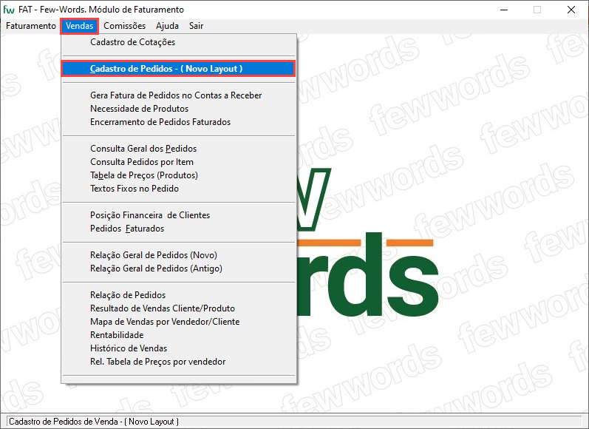Close the FAT Few-Words window
Viewport: 589px width, 429px height.
[571, 10]
